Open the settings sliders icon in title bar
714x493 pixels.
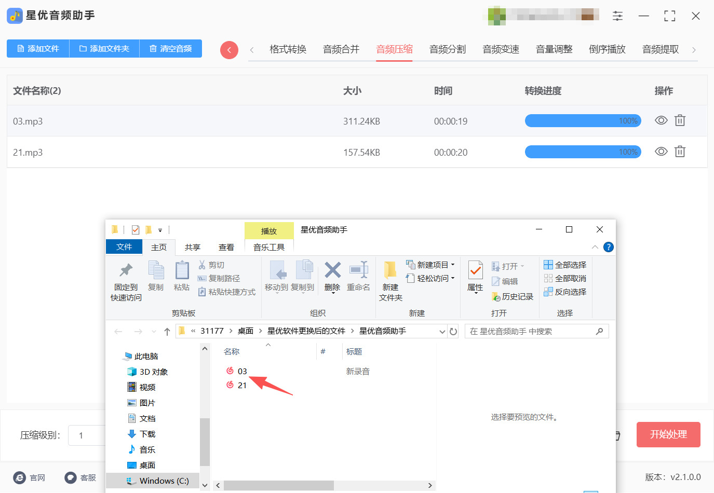tap(617, 16)
